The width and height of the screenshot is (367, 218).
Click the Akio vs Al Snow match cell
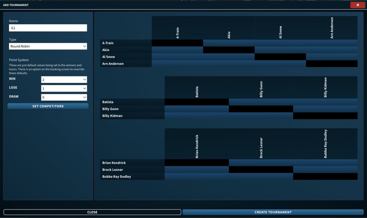(280, 50)
